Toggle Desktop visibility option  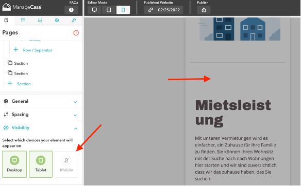coord(14,164)
